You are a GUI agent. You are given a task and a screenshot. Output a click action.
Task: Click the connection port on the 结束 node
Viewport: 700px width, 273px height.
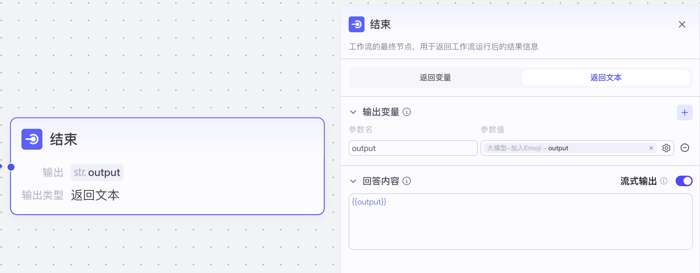tap(12, 167)
